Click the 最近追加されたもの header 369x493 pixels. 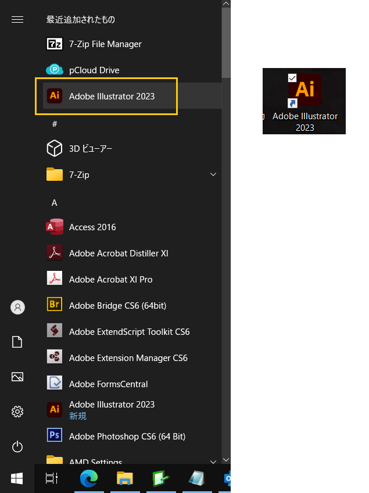(x=80, y=20)
